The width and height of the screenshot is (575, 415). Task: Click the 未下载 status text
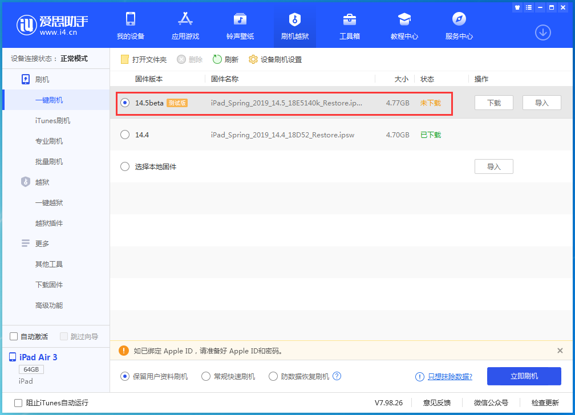[431, 103]
